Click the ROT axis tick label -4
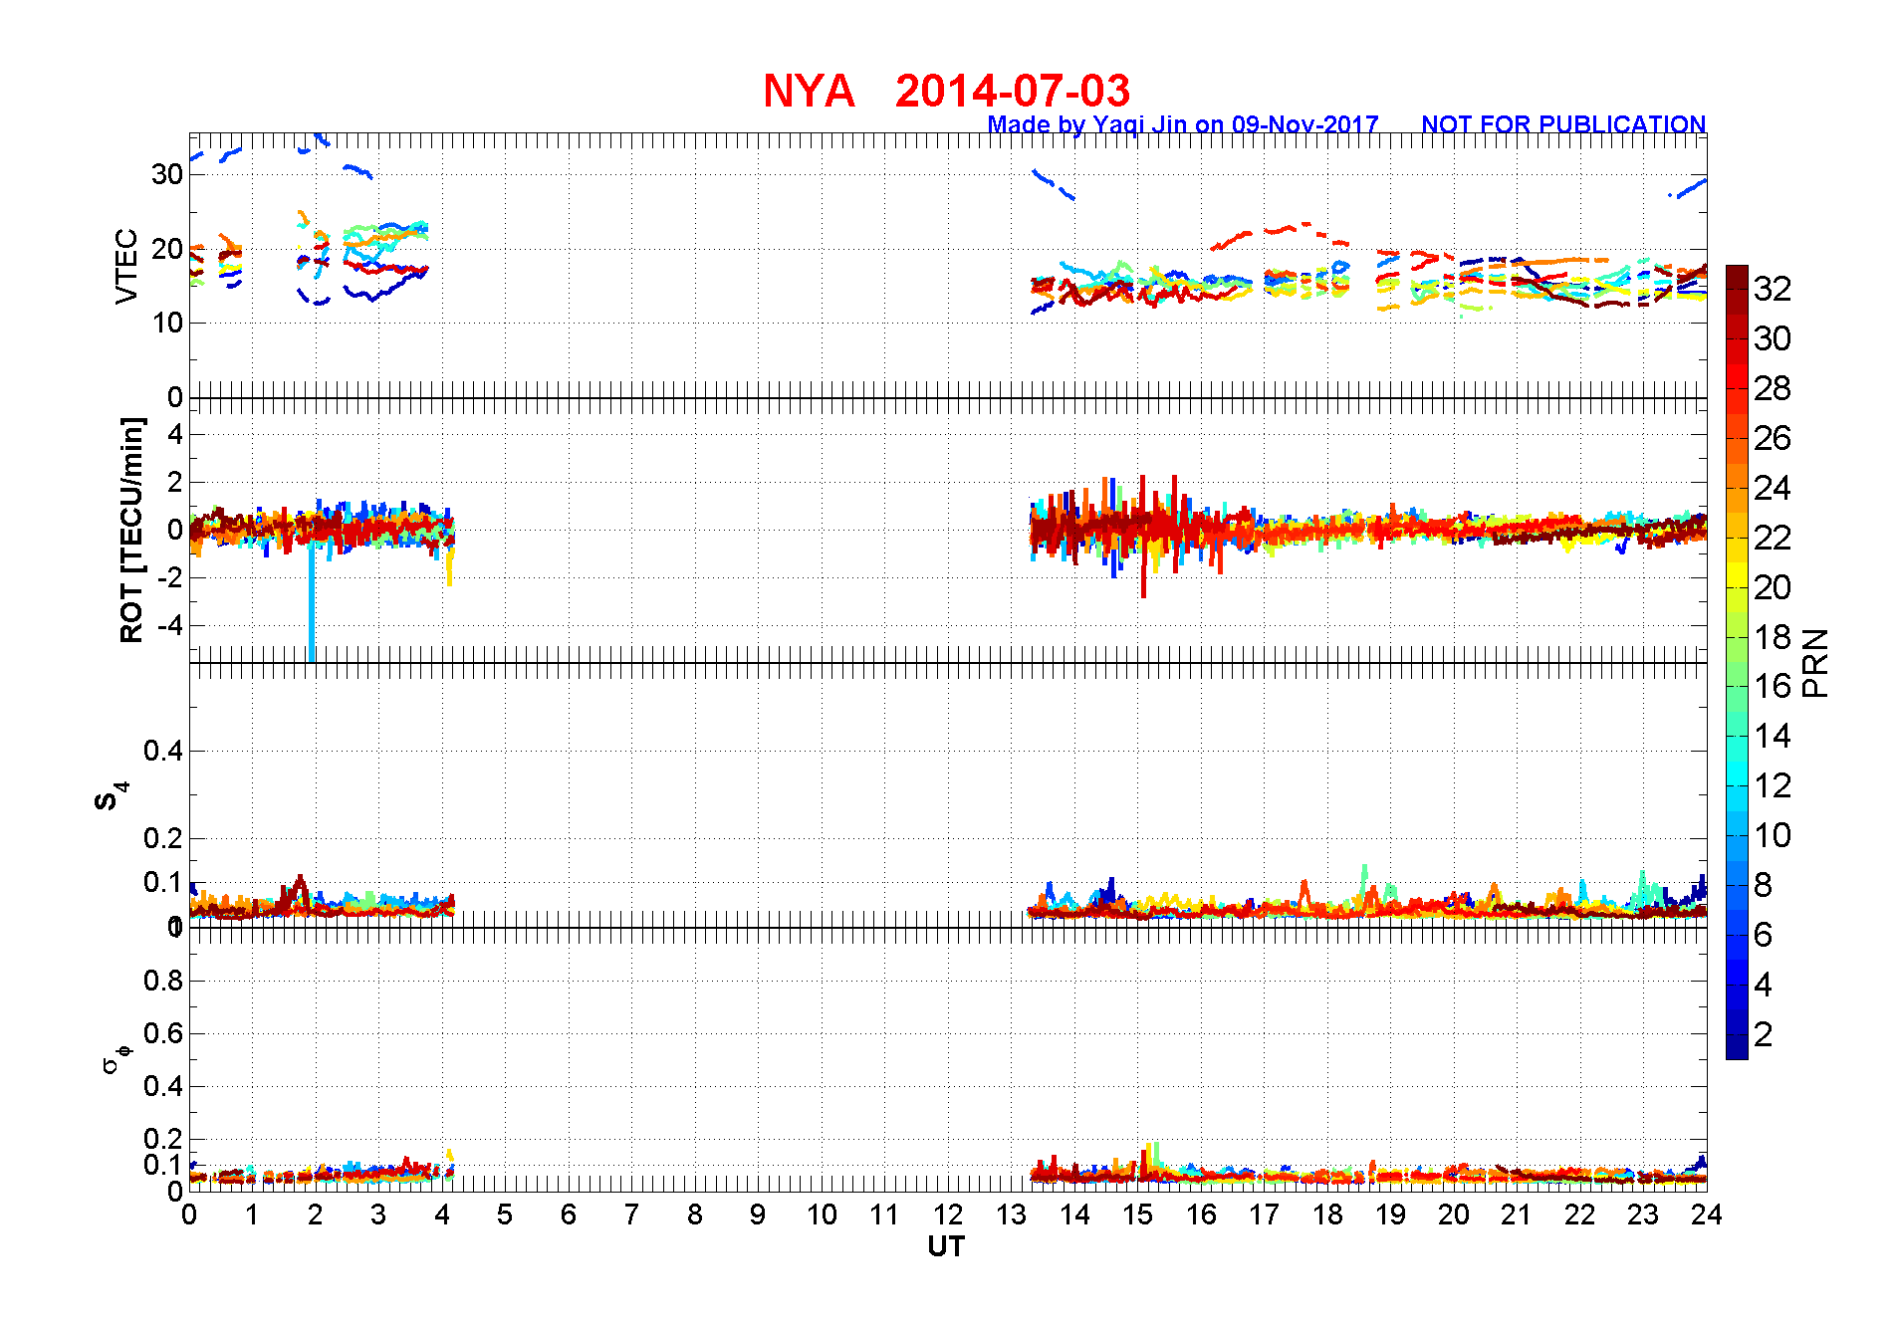Screen dimensions: 1896x1324 172,626
